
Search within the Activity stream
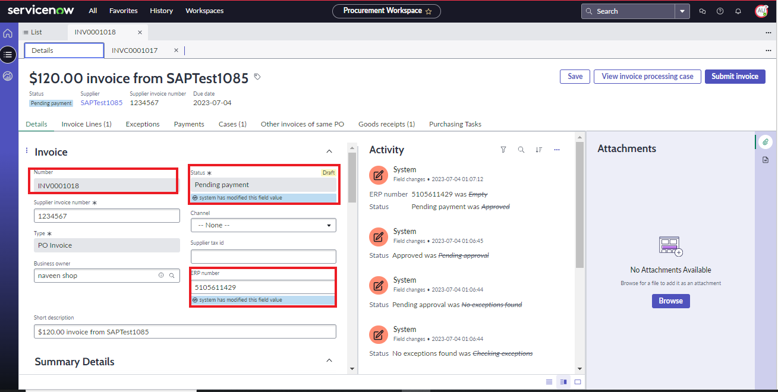(x=521, y=150)
